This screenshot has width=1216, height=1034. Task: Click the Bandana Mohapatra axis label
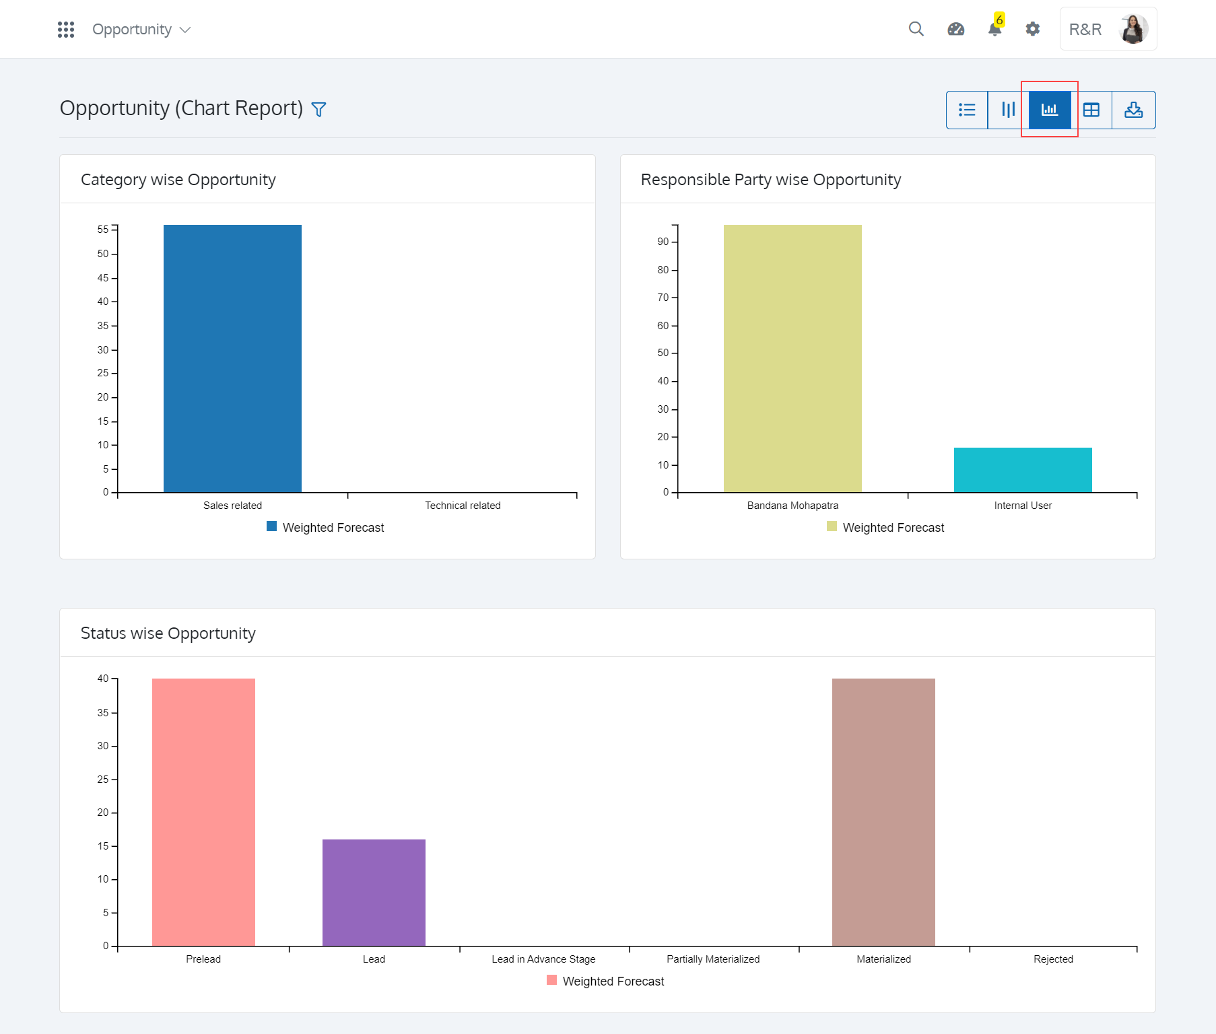click(792, 506)
